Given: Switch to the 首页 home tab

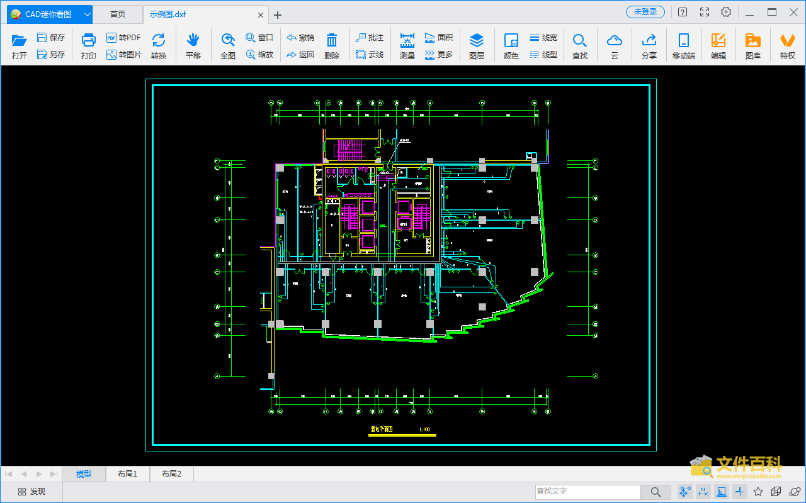Looking at the screenshot, I should coord(118,14).
